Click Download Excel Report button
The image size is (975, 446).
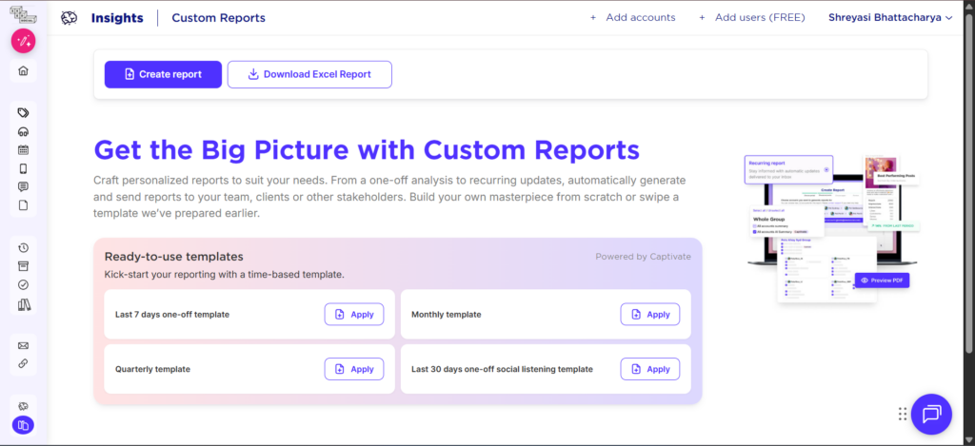[309, 74]
